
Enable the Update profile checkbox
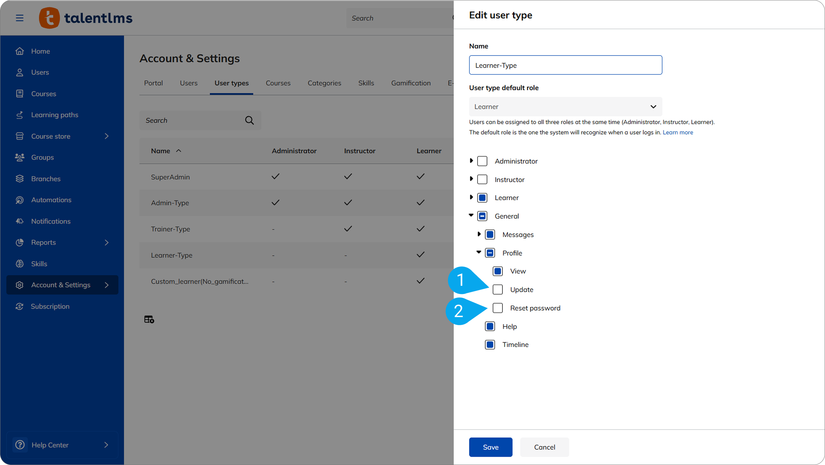click(x=497, y=289)
